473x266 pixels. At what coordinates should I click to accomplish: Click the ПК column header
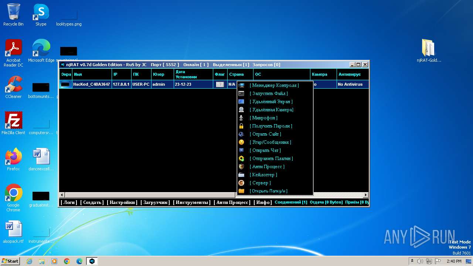(142, 74)
